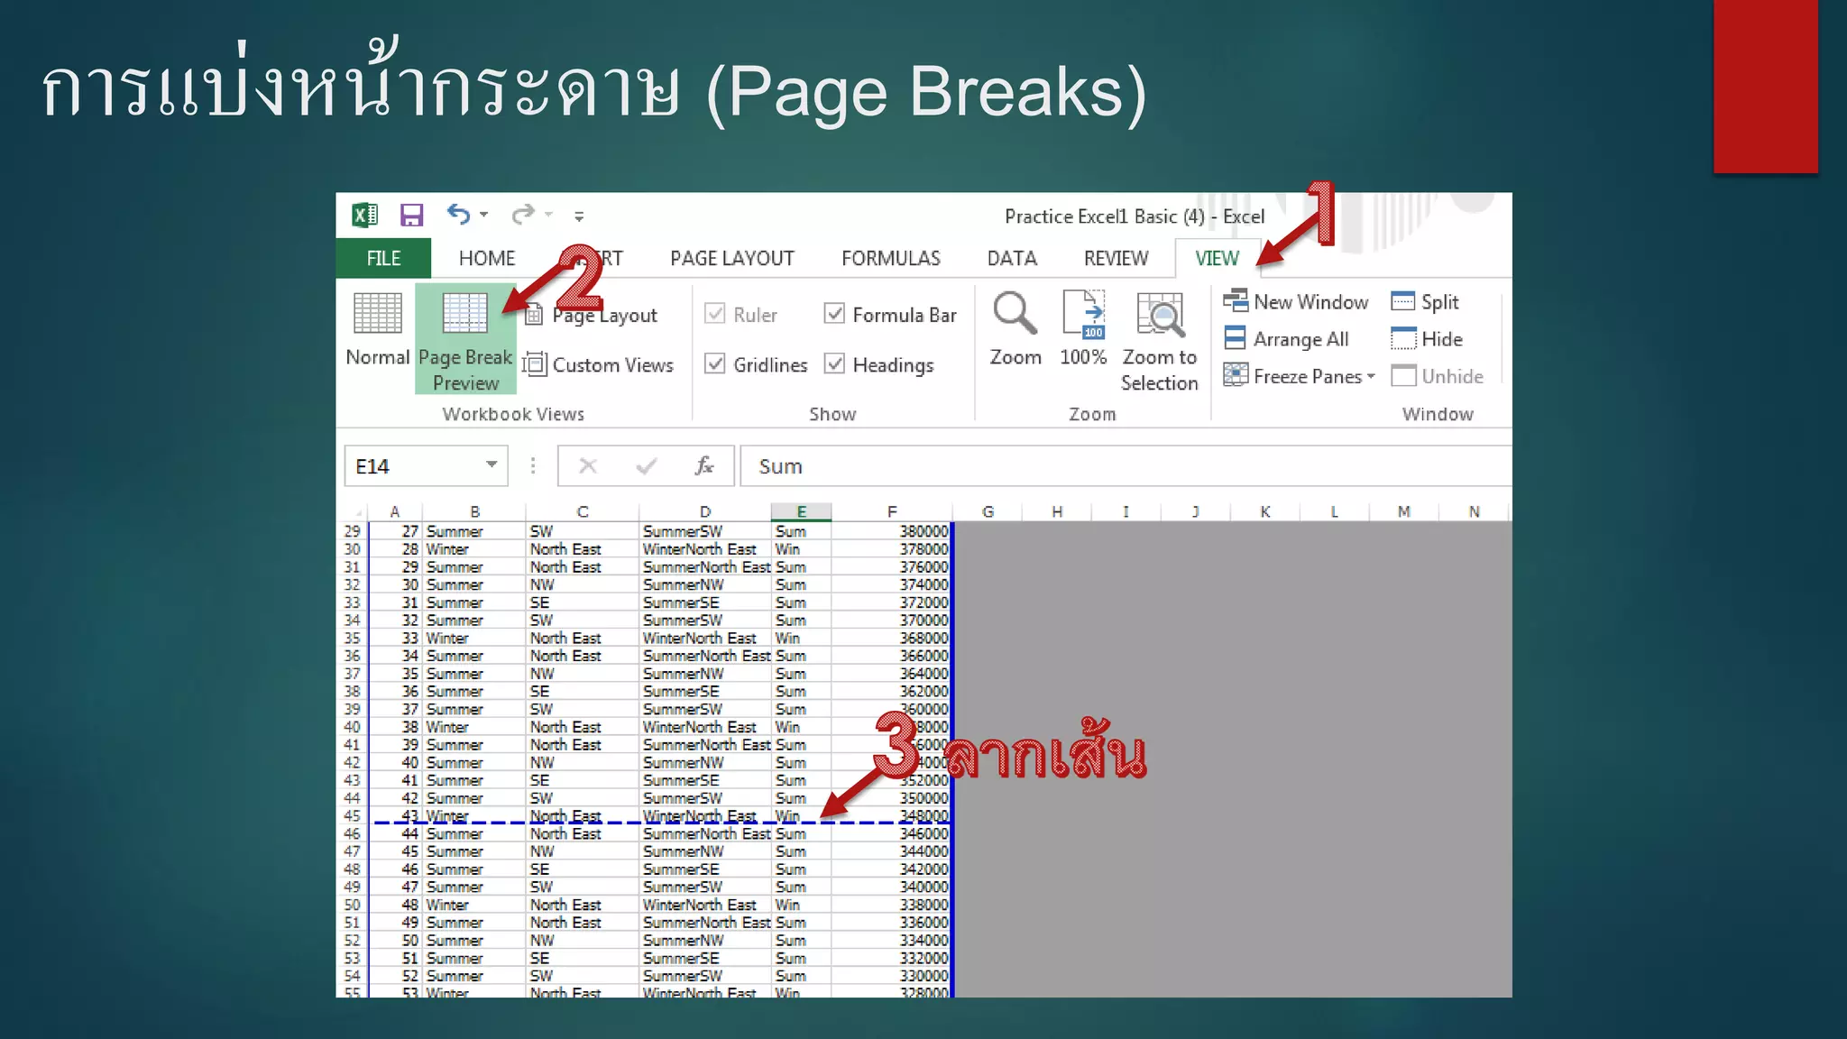Image resolution: width=1847 pixels, height=1039 pixels.
Task: Switch to Normal workbook view
Action: click(377, 330)
